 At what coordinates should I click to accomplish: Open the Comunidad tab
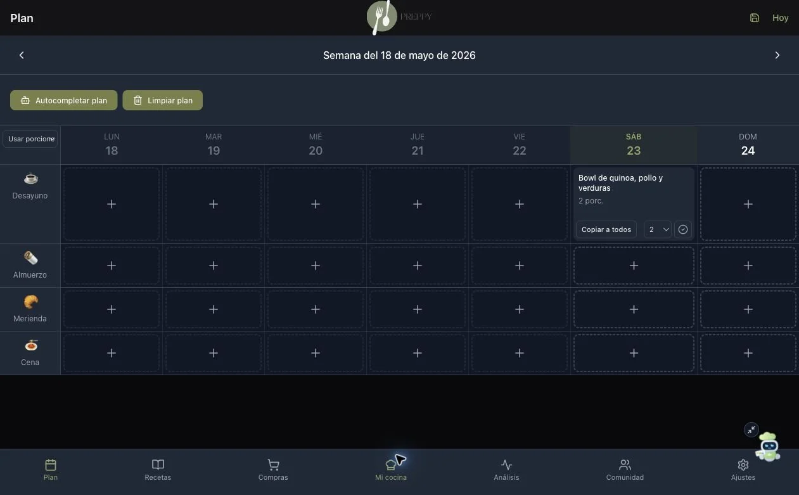(625, 470)
